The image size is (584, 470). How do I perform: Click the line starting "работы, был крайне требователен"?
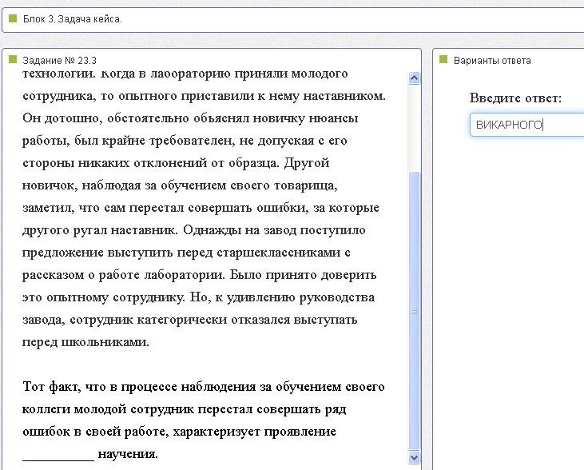pos(185,141)
